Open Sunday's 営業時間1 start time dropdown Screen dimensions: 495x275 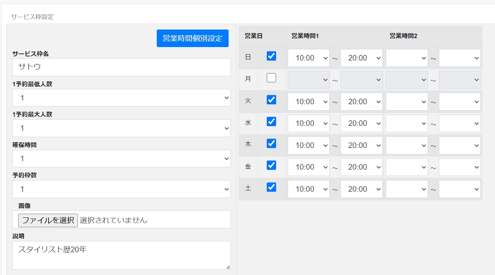click(x=308, y=58)
